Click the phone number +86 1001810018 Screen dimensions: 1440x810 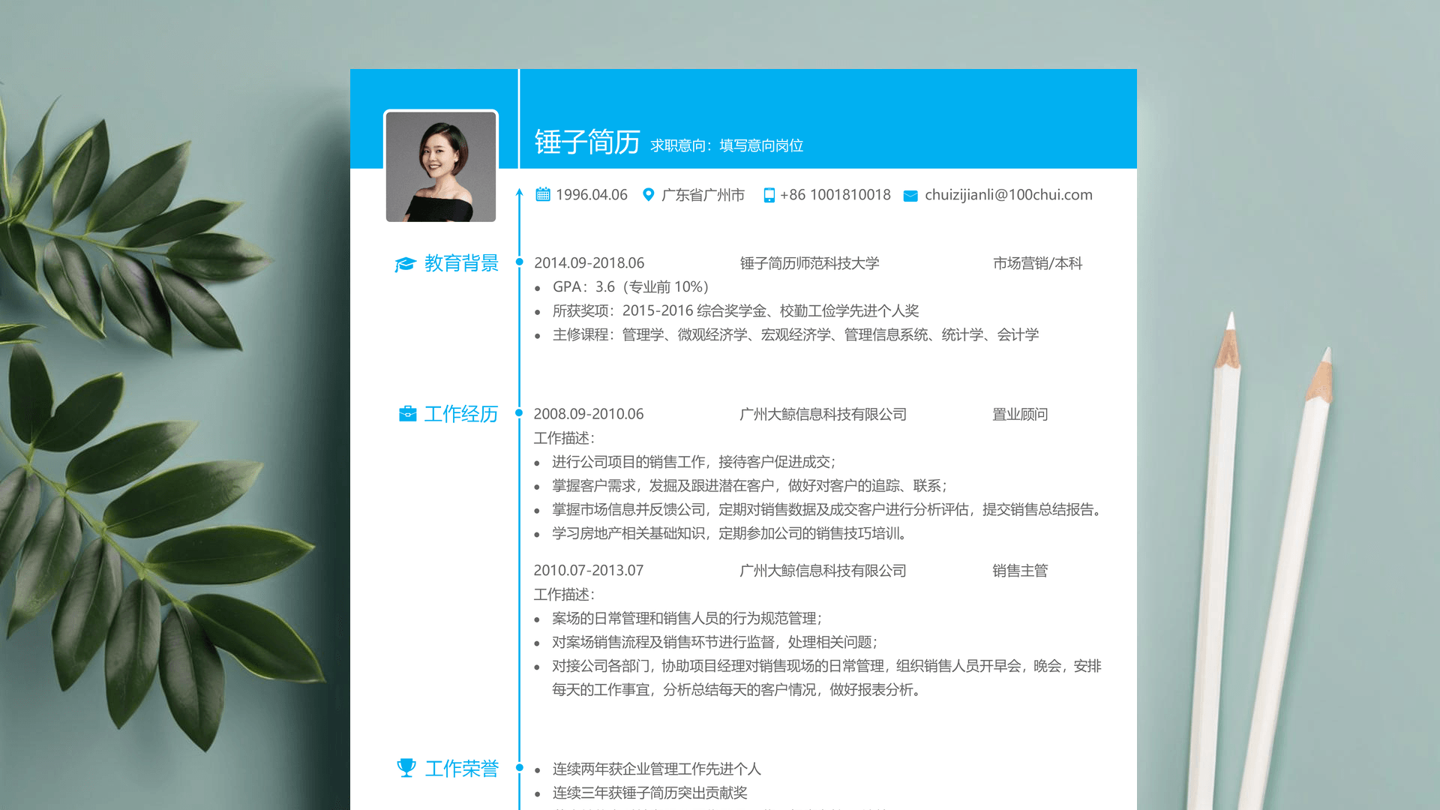point(835,195)
